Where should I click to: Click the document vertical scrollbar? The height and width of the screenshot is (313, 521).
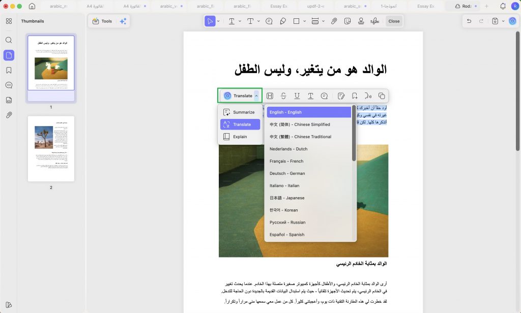click(517, 91)
